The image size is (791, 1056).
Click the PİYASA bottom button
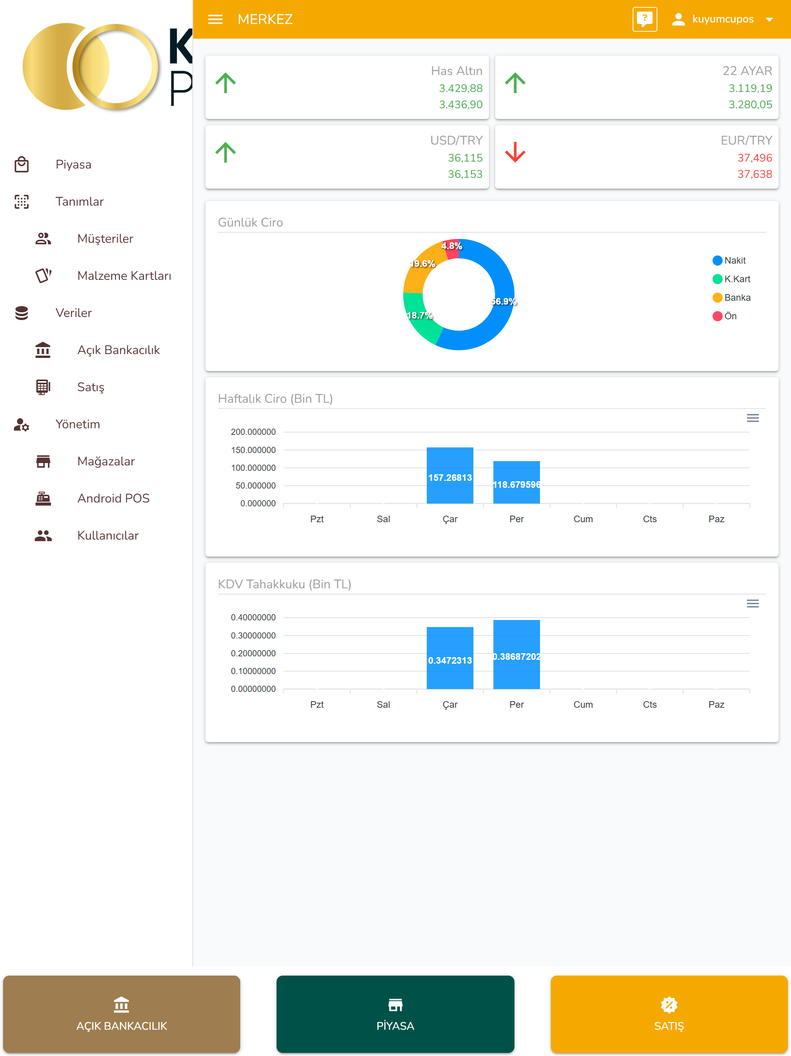(x=395, y=1014)
